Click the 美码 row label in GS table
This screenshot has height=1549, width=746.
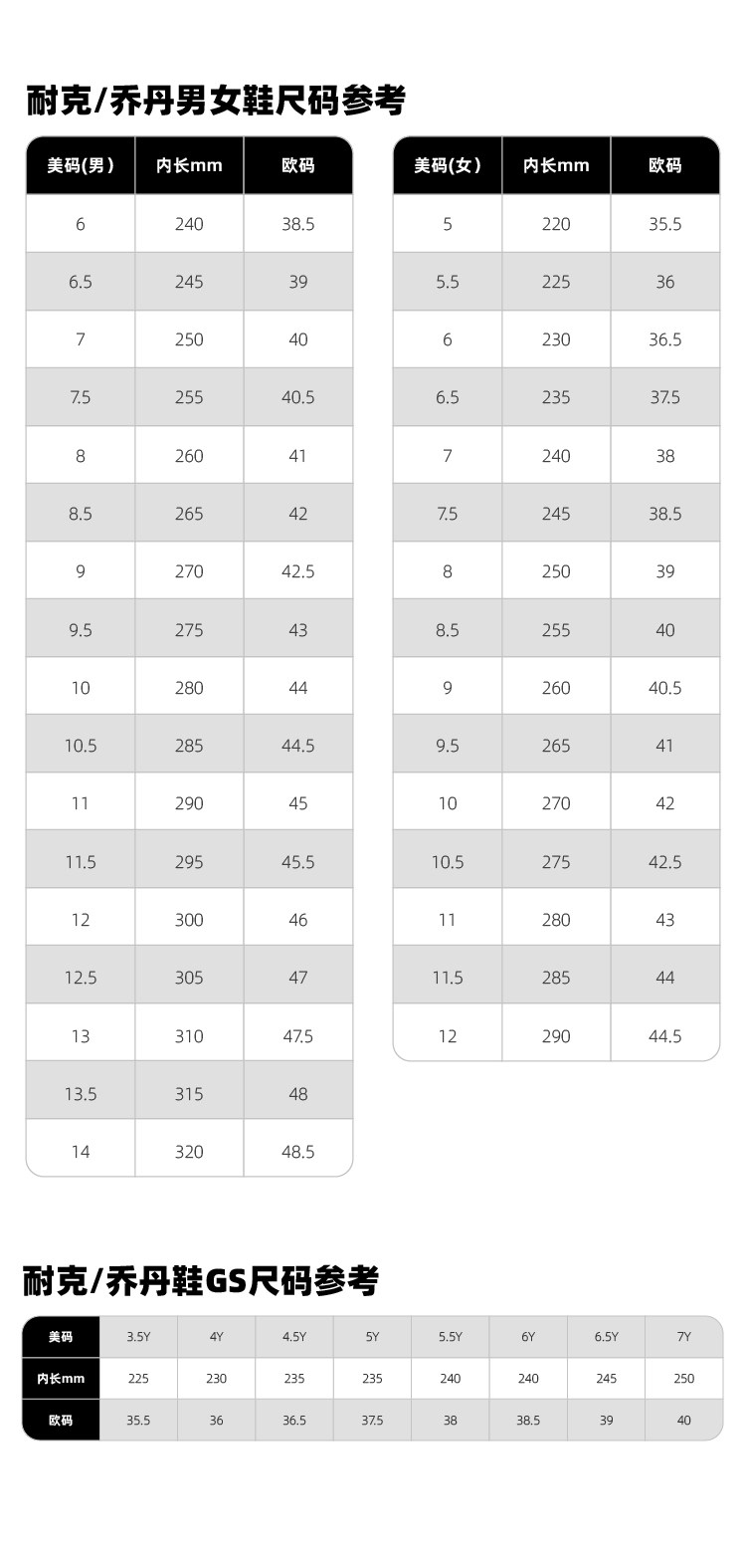61,1337
